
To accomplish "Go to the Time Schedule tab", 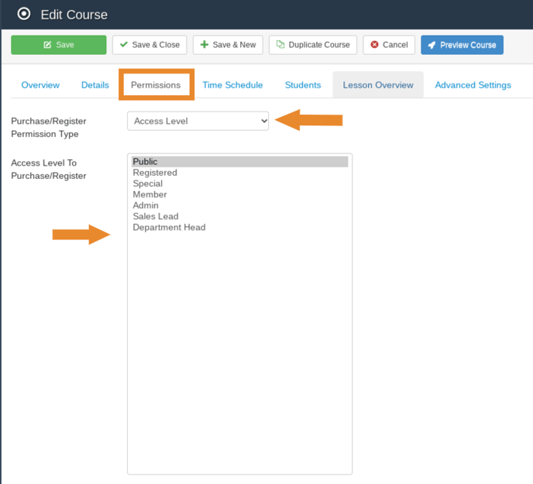I will 232,85.
